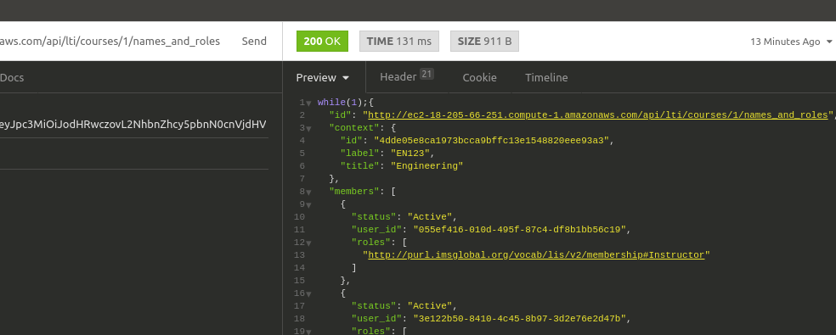Collapse the second member object on line 16
Image resolution: width=836 pixels, height=335 pixels.
point(308,293)
